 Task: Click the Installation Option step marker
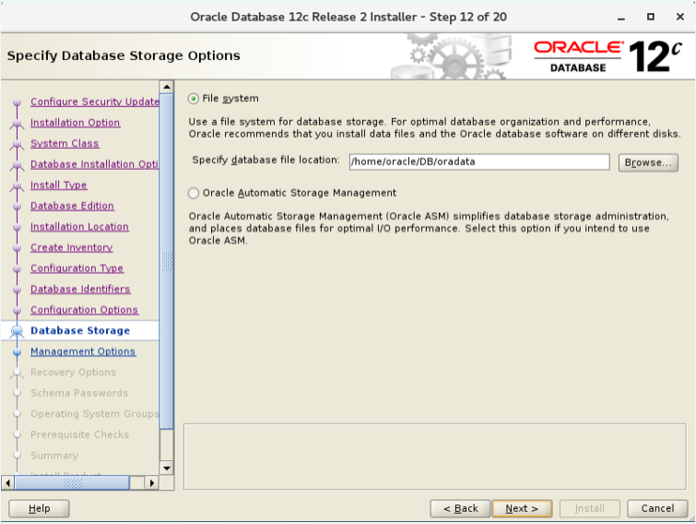[17, 123]
